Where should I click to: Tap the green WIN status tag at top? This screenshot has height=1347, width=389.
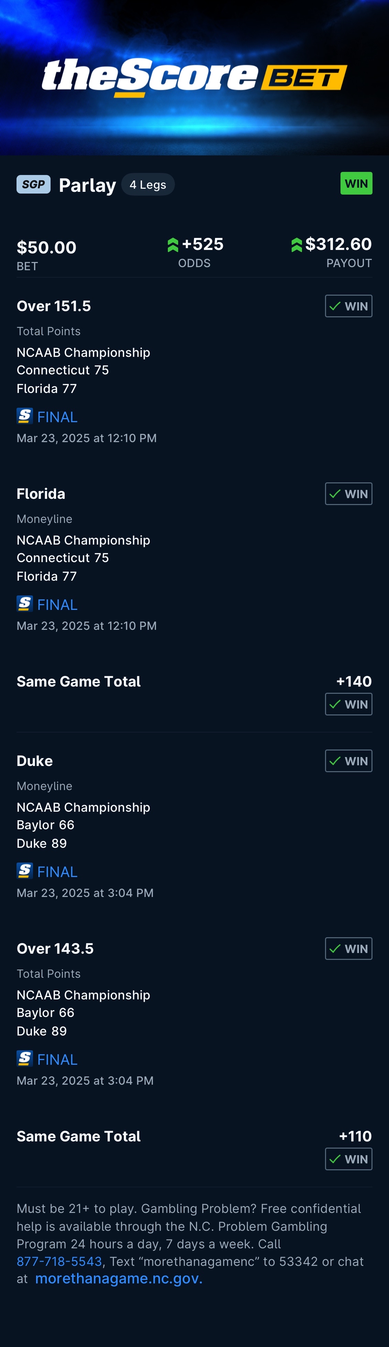pyautogui.click(x=356, y=184)
